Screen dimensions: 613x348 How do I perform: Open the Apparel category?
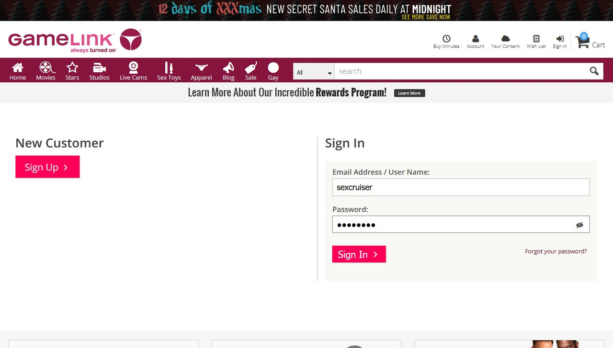coord(201,71)
